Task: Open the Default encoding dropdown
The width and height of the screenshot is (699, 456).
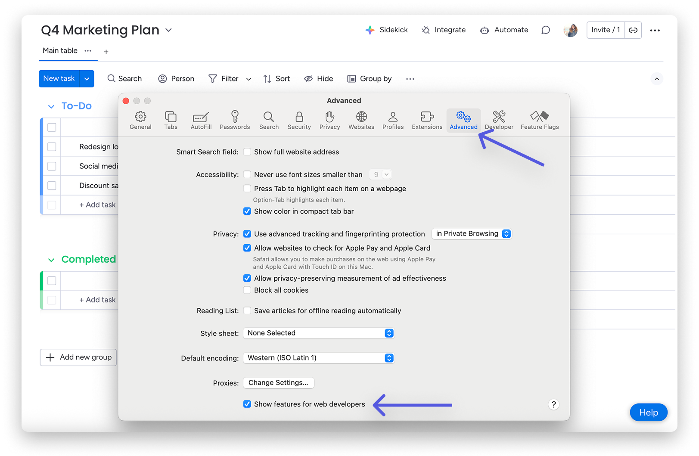Action: 319,358
